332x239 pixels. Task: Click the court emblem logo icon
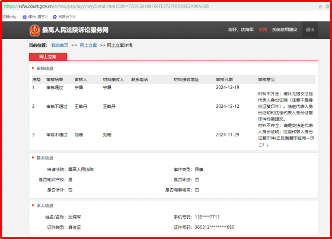pyautogui.click(x=34, y=30)
